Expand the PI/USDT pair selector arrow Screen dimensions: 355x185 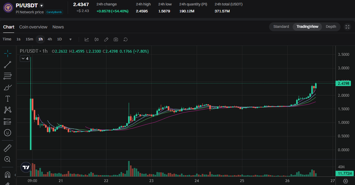(42, 6)
